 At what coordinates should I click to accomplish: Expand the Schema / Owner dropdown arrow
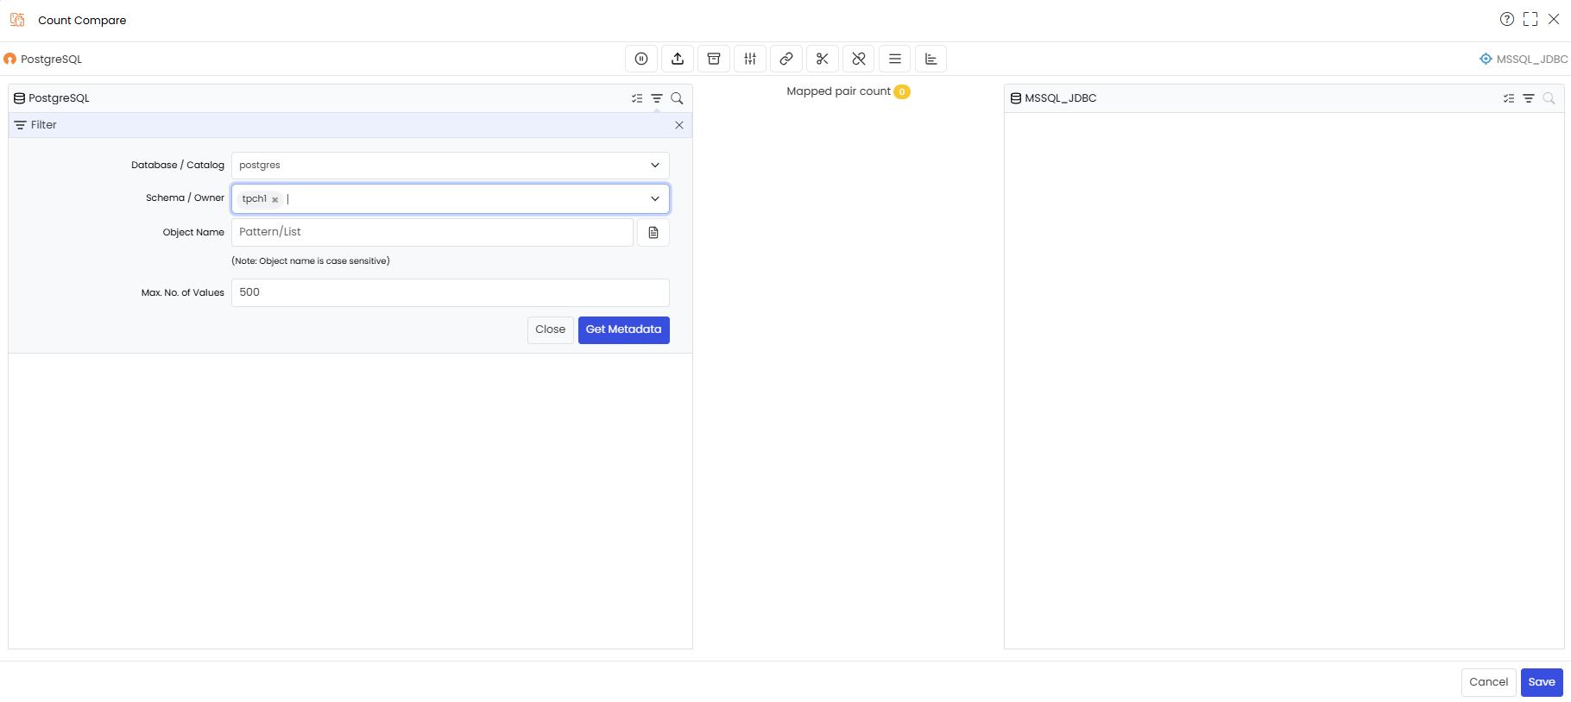[x=655, y=199]
